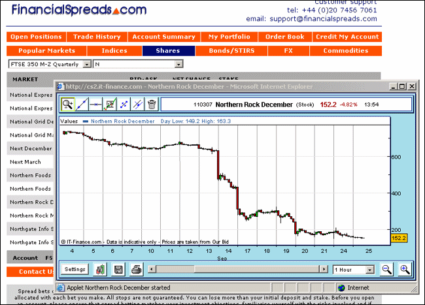Select the Shares category tab

pos(168,51)
